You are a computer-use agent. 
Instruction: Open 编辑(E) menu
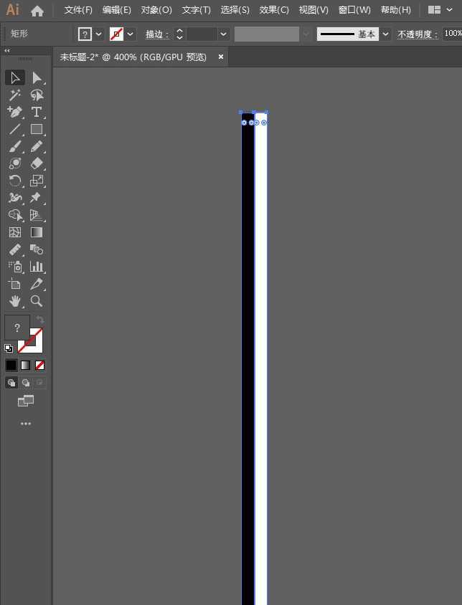(117, 10)
